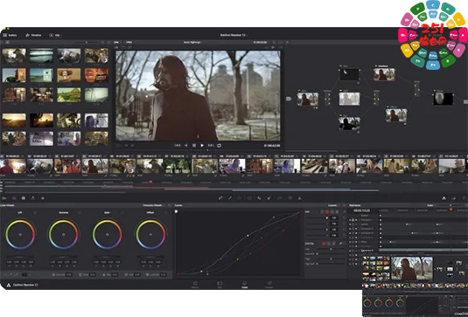Toggle the Timeline button in top bar
The width and height of the screenshot is (468, 317).
[33, 35]
